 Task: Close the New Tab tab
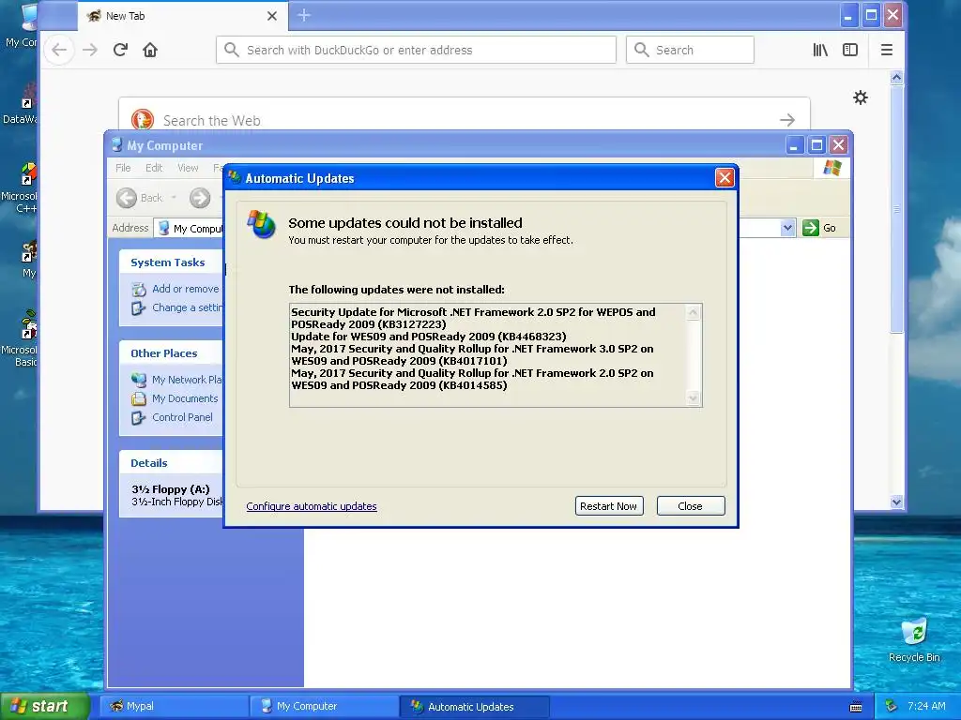click(272, 16)
